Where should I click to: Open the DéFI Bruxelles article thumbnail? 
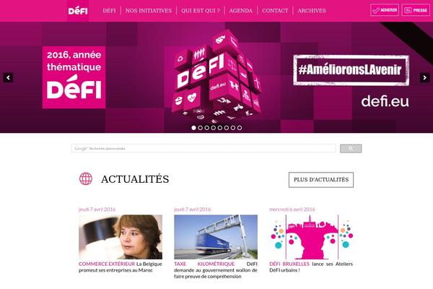(311, 237)
